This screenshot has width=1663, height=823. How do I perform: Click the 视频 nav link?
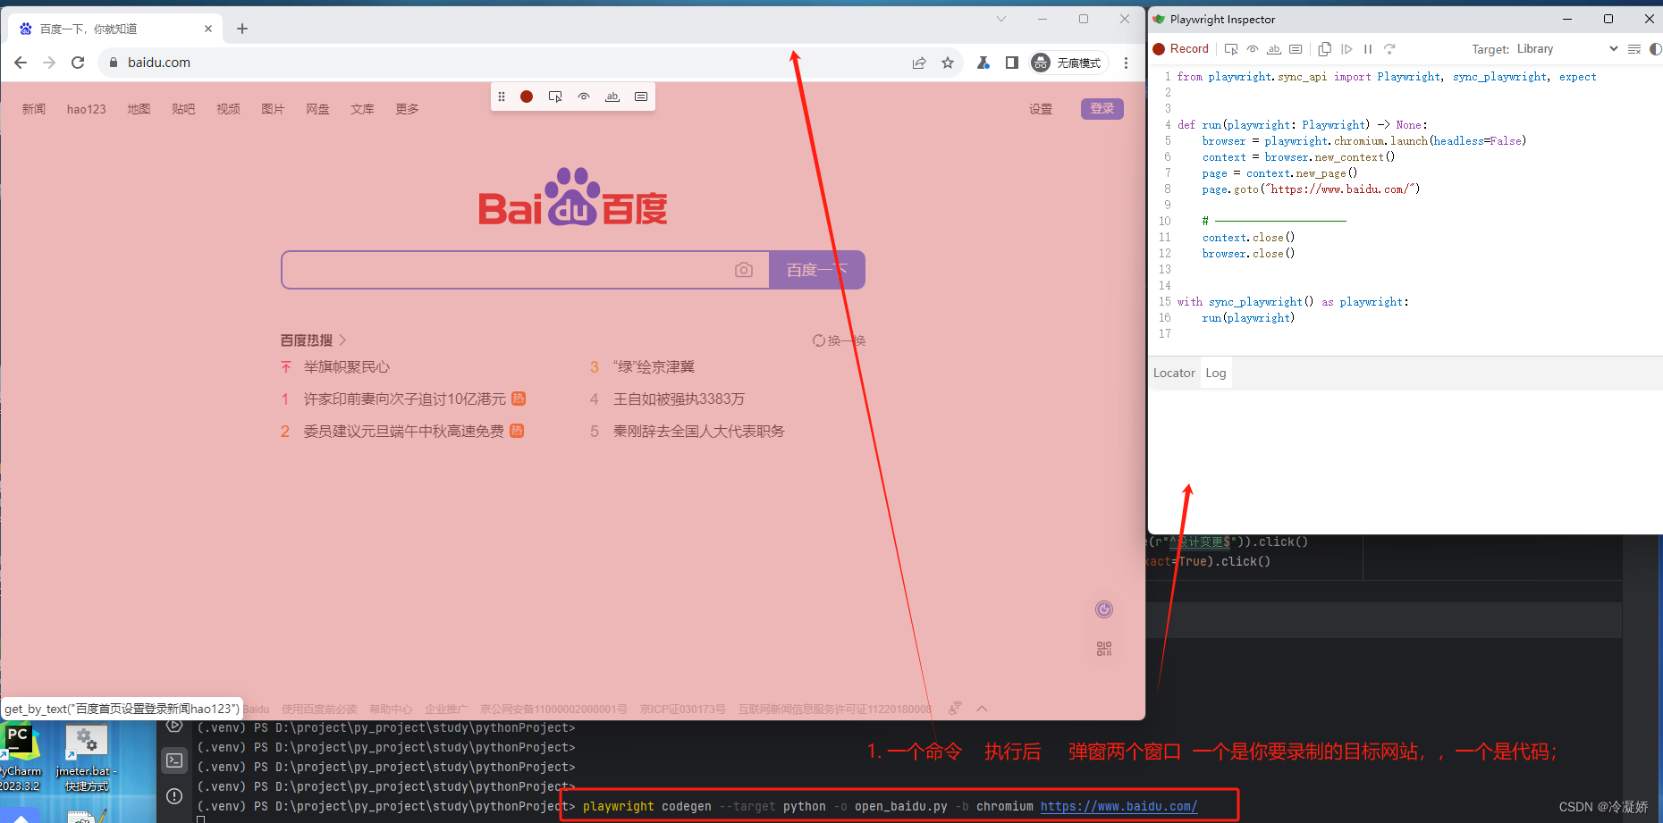coord(228,109)
